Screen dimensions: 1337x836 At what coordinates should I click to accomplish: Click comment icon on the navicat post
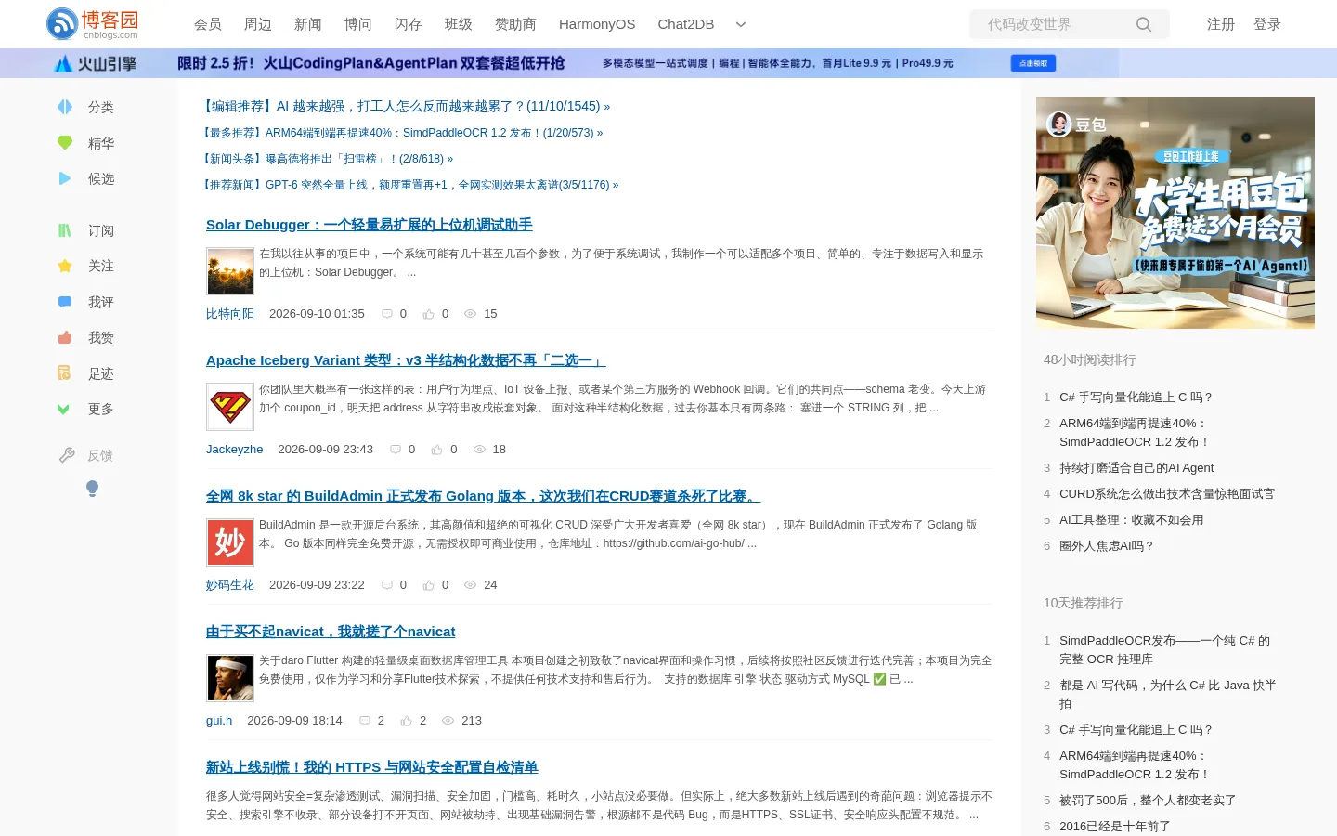tap(365, 721)
